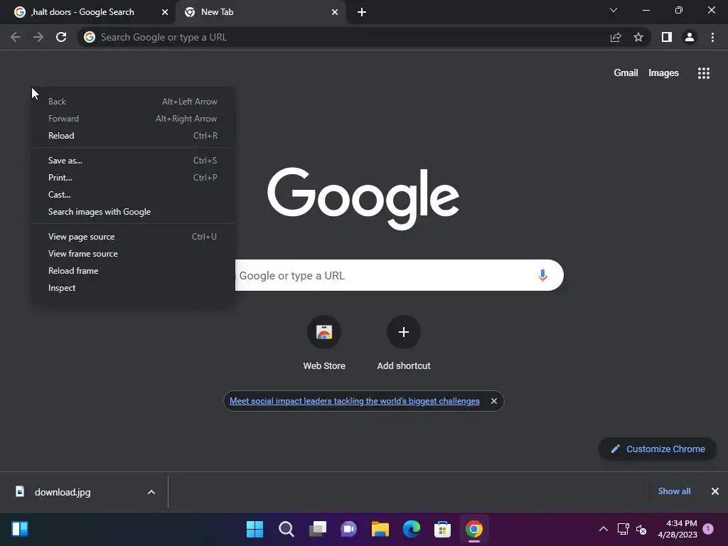The image size is (728, 546).
Task: Choose Reload frame from context menu
Action: point(133,271)
